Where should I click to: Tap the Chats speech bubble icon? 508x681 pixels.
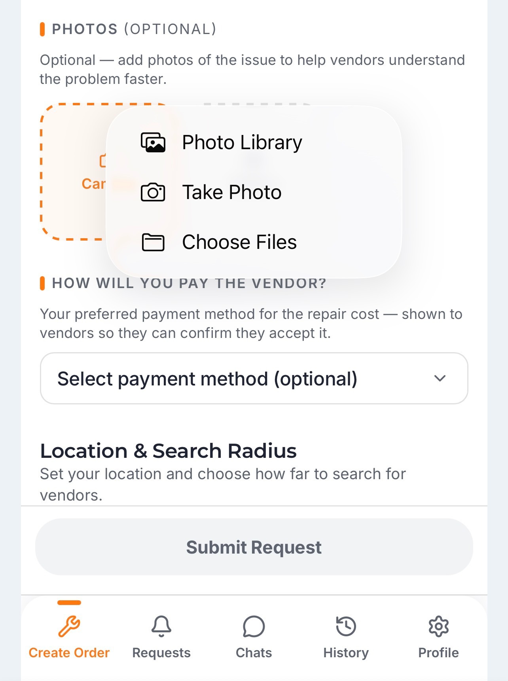point(254,626)
